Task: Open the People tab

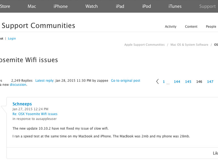Action: tap(211, 27)
